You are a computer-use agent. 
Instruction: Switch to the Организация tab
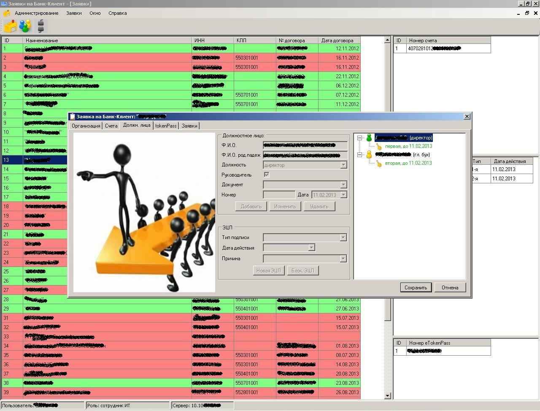pos(86,126)
